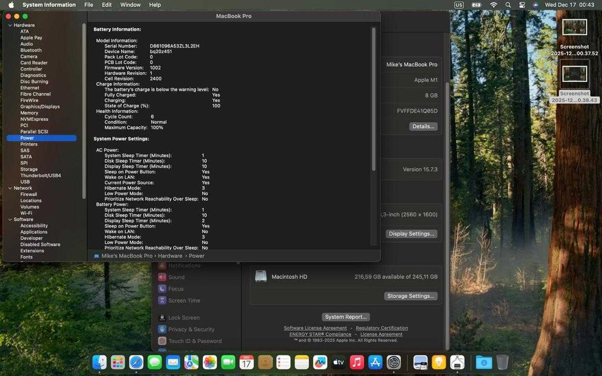The image size is (602, 376).
Task: Click Battery Information pane vertical scrollbar
Action: click(x=374, y=99)
